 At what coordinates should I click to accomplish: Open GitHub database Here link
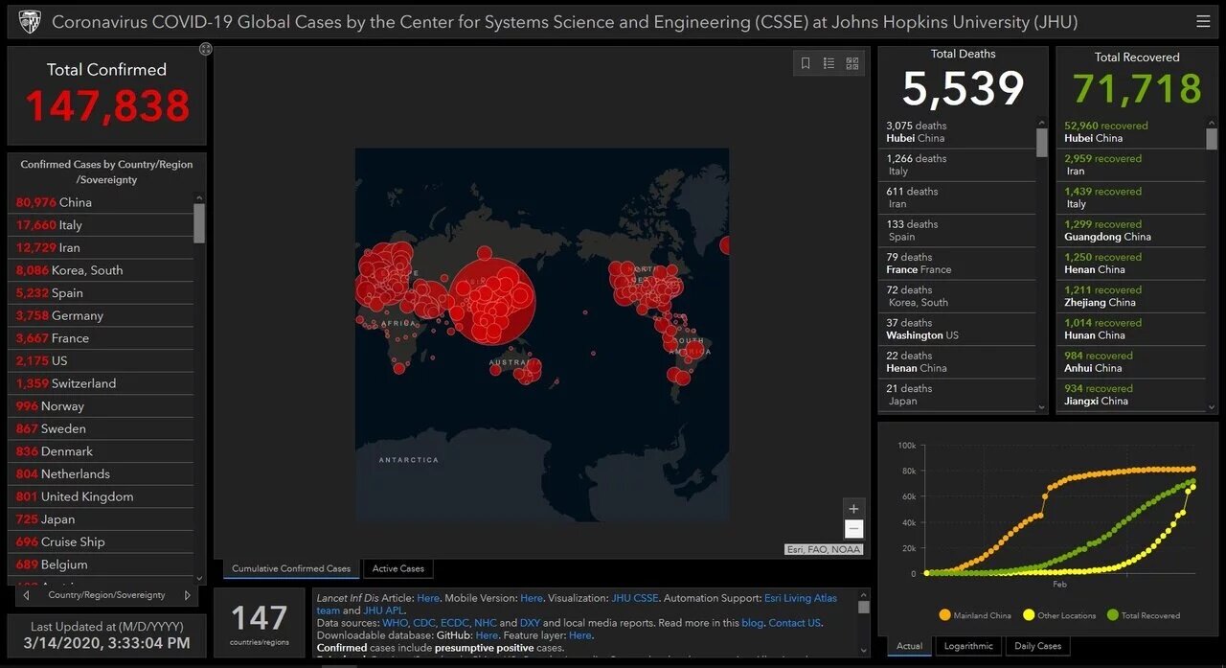487,635
